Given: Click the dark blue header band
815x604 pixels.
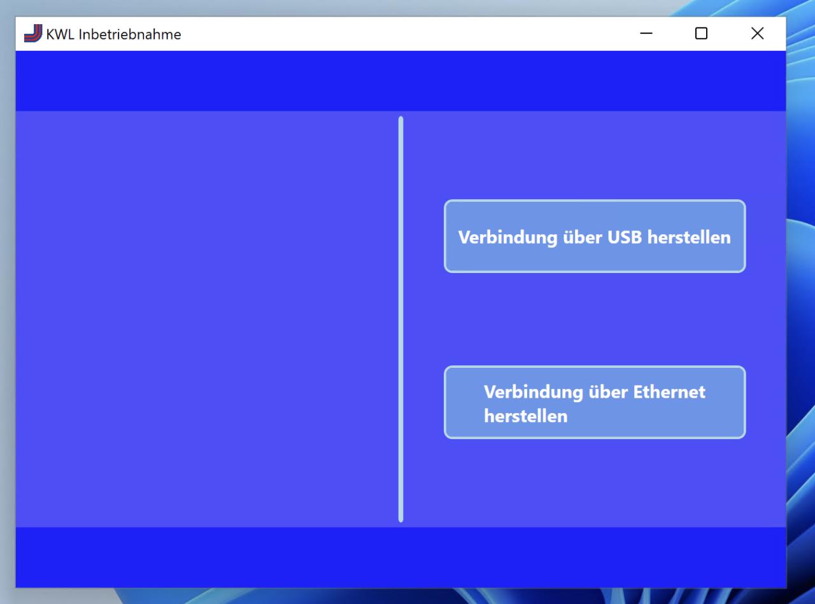Looking at the screenshot, I should click(x=400, y=81).
